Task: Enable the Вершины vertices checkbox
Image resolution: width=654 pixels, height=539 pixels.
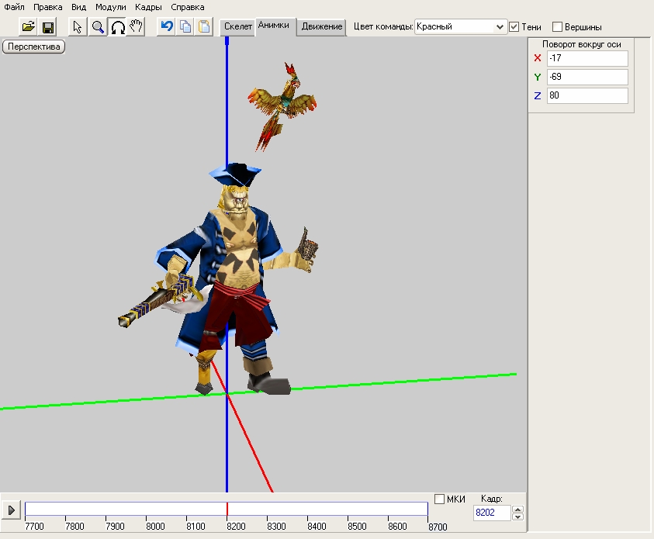Action: [x=557, y=27]
